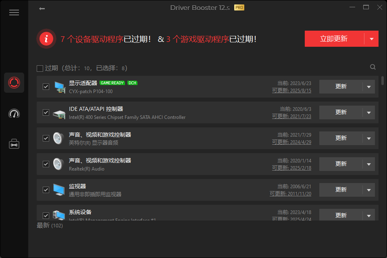Image resolution: width=387 pixels, height=258 pixels.
Task: Click the 当前: 2023/6/23 date text
Action: tap(294, 83)
